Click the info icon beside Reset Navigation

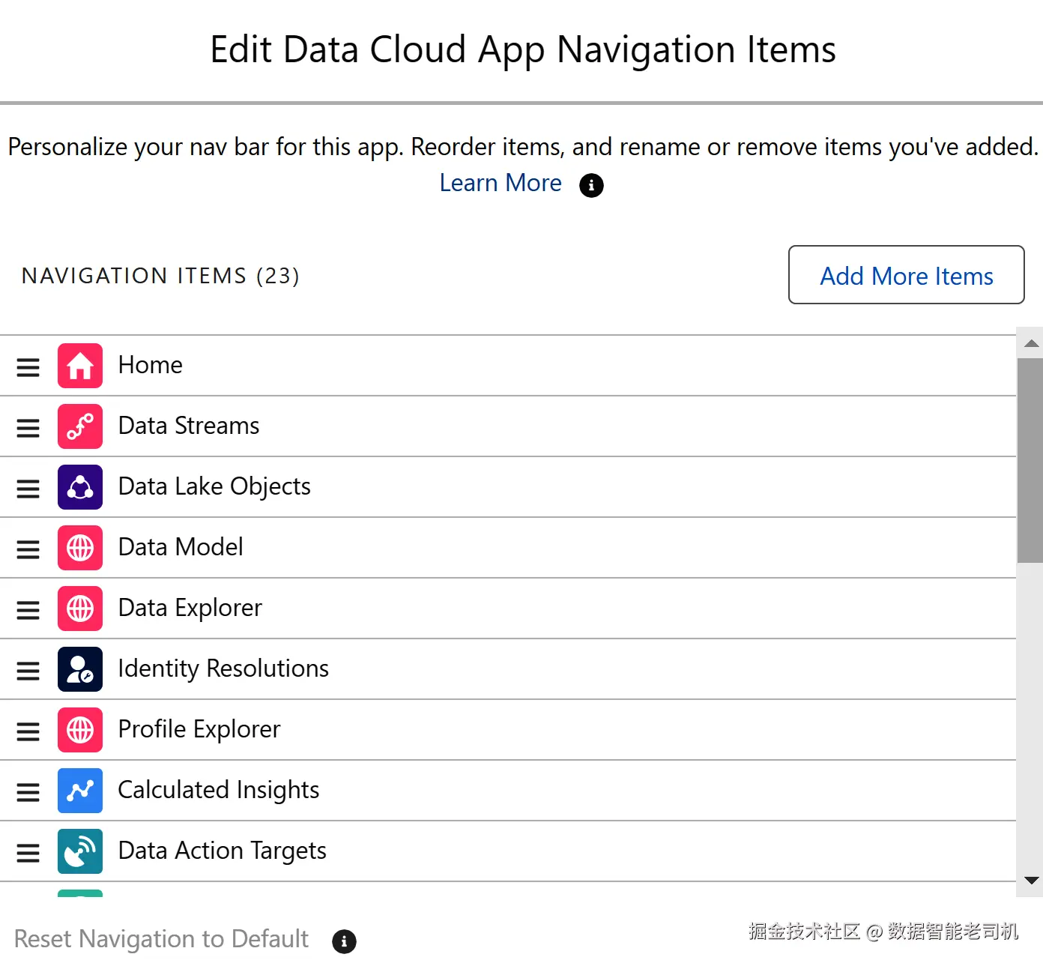point(344,941)
